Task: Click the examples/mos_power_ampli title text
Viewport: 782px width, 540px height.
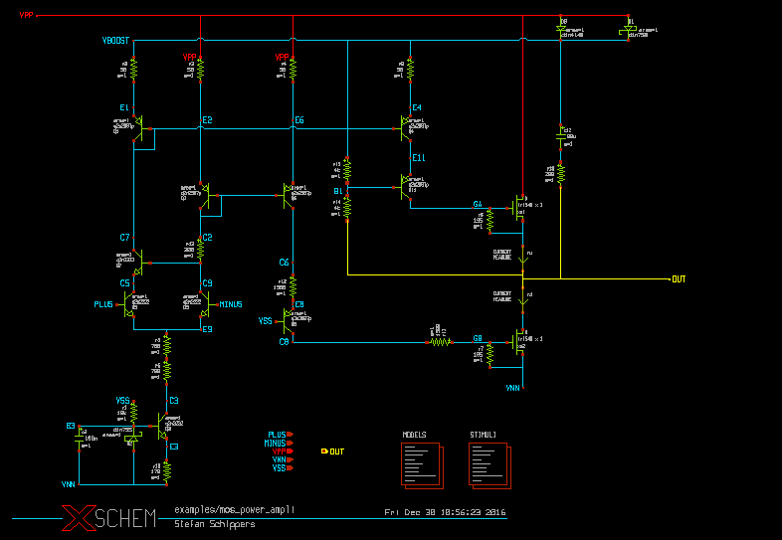Action: pyautogui.click(x=228, y=508)
